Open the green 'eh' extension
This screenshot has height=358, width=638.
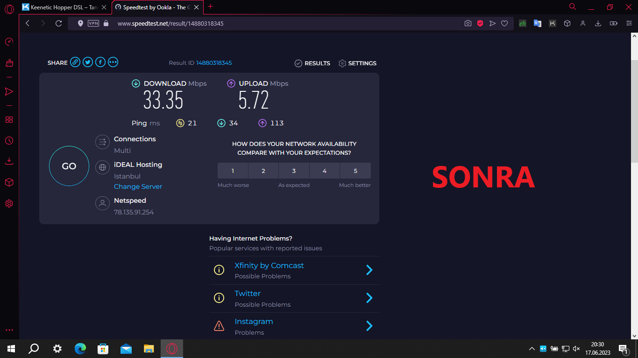[523, 23]
